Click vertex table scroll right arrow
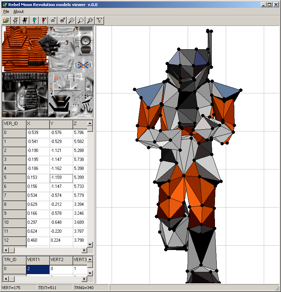 click(84, 250)
